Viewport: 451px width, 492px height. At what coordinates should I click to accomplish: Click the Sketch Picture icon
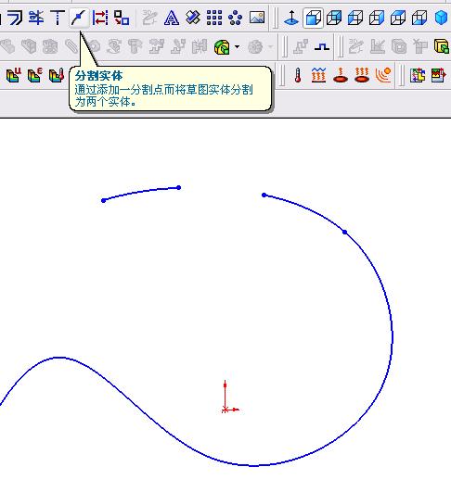point(257,18)
